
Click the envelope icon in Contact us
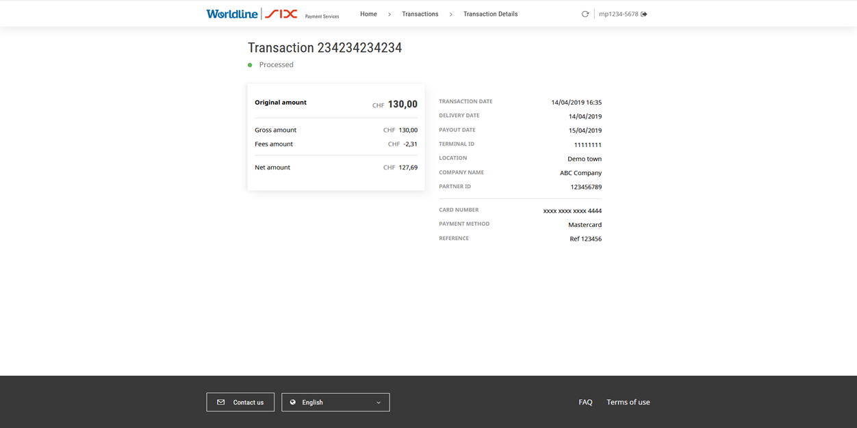coord(221,402)
